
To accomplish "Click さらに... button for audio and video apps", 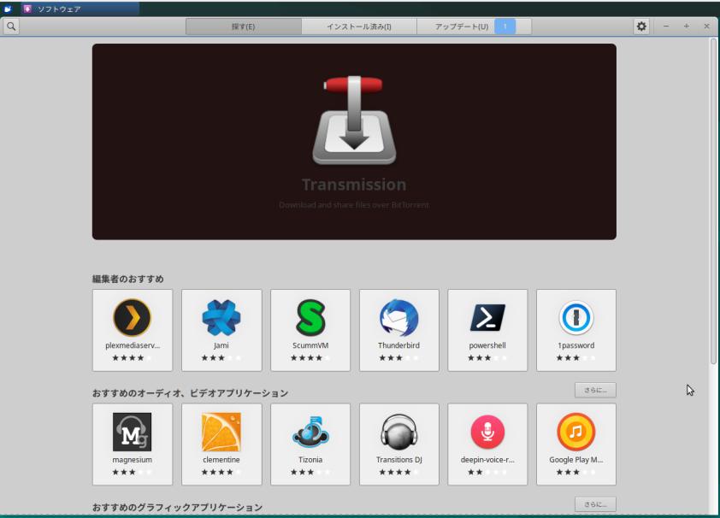I will click(x=595, y=390).
